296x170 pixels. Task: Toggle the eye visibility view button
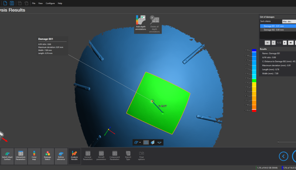coord(159,142)
